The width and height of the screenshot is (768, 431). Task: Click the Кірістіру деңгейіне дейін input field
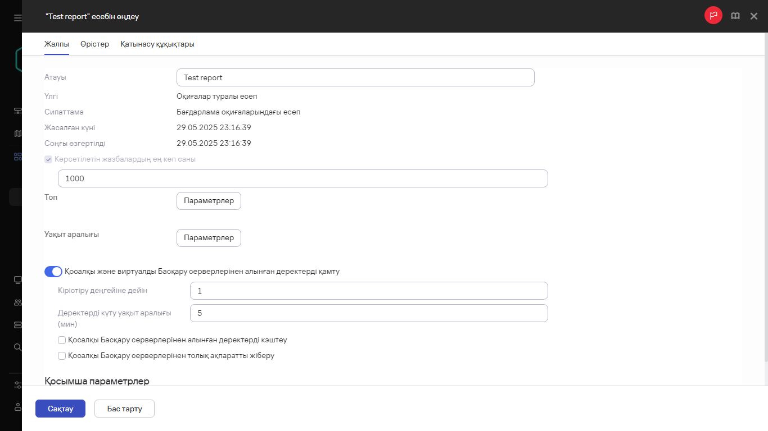pyautogui.click(x=369, y=291)
